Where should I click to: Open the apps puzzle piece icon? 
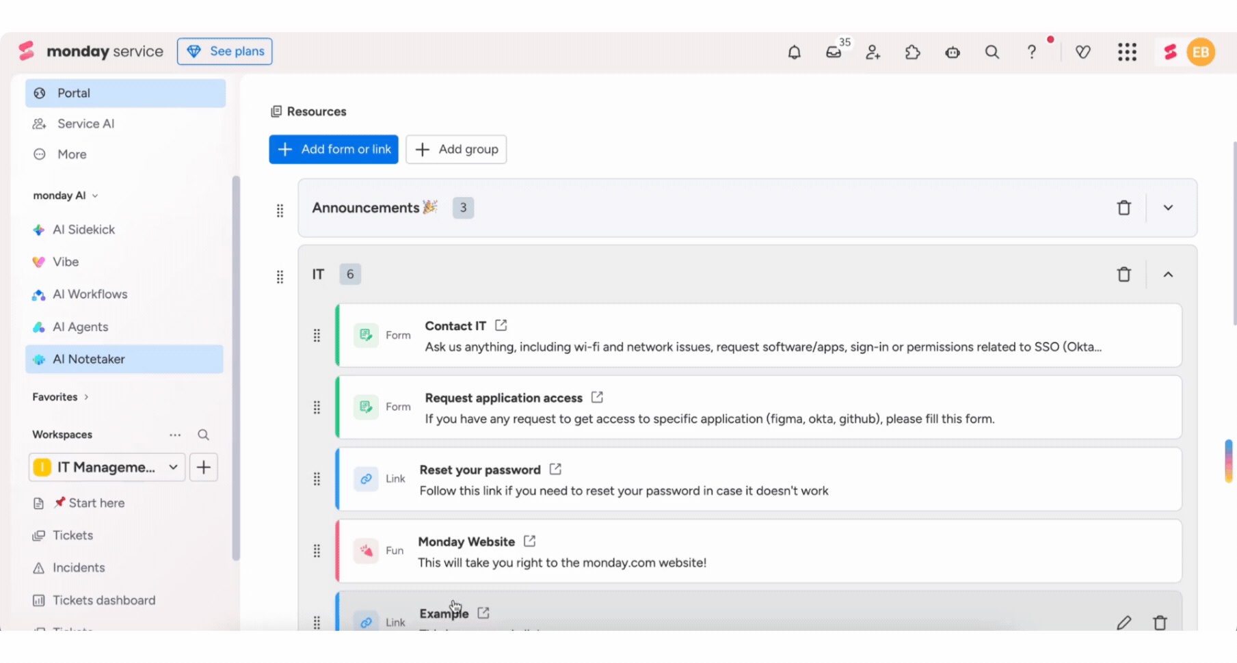(913, 52)
